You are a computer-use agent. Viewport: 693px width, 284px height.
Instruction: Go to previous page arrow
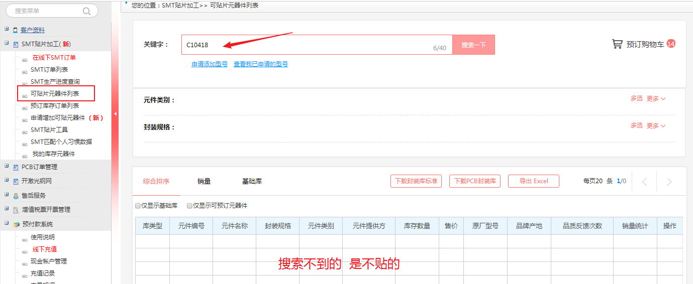pyautogui.click(x=644, y=182)
